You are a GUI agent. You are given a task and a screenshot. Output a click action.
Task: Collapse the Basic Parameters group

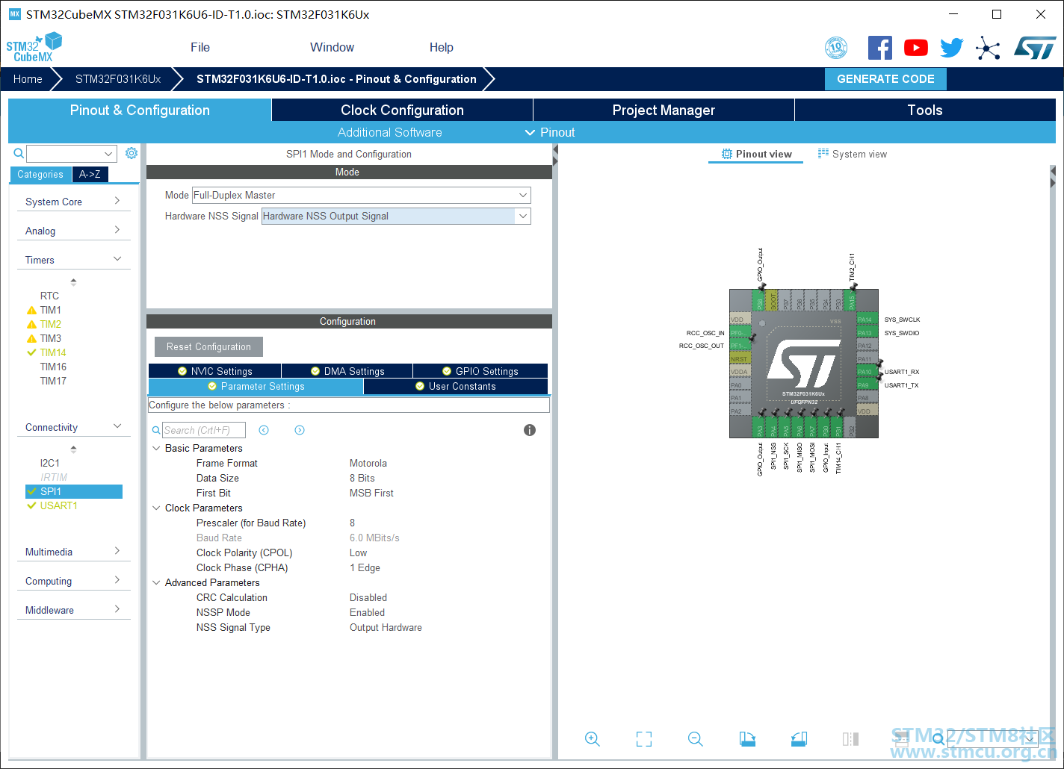pyautogui.click(x=157, y=448)
